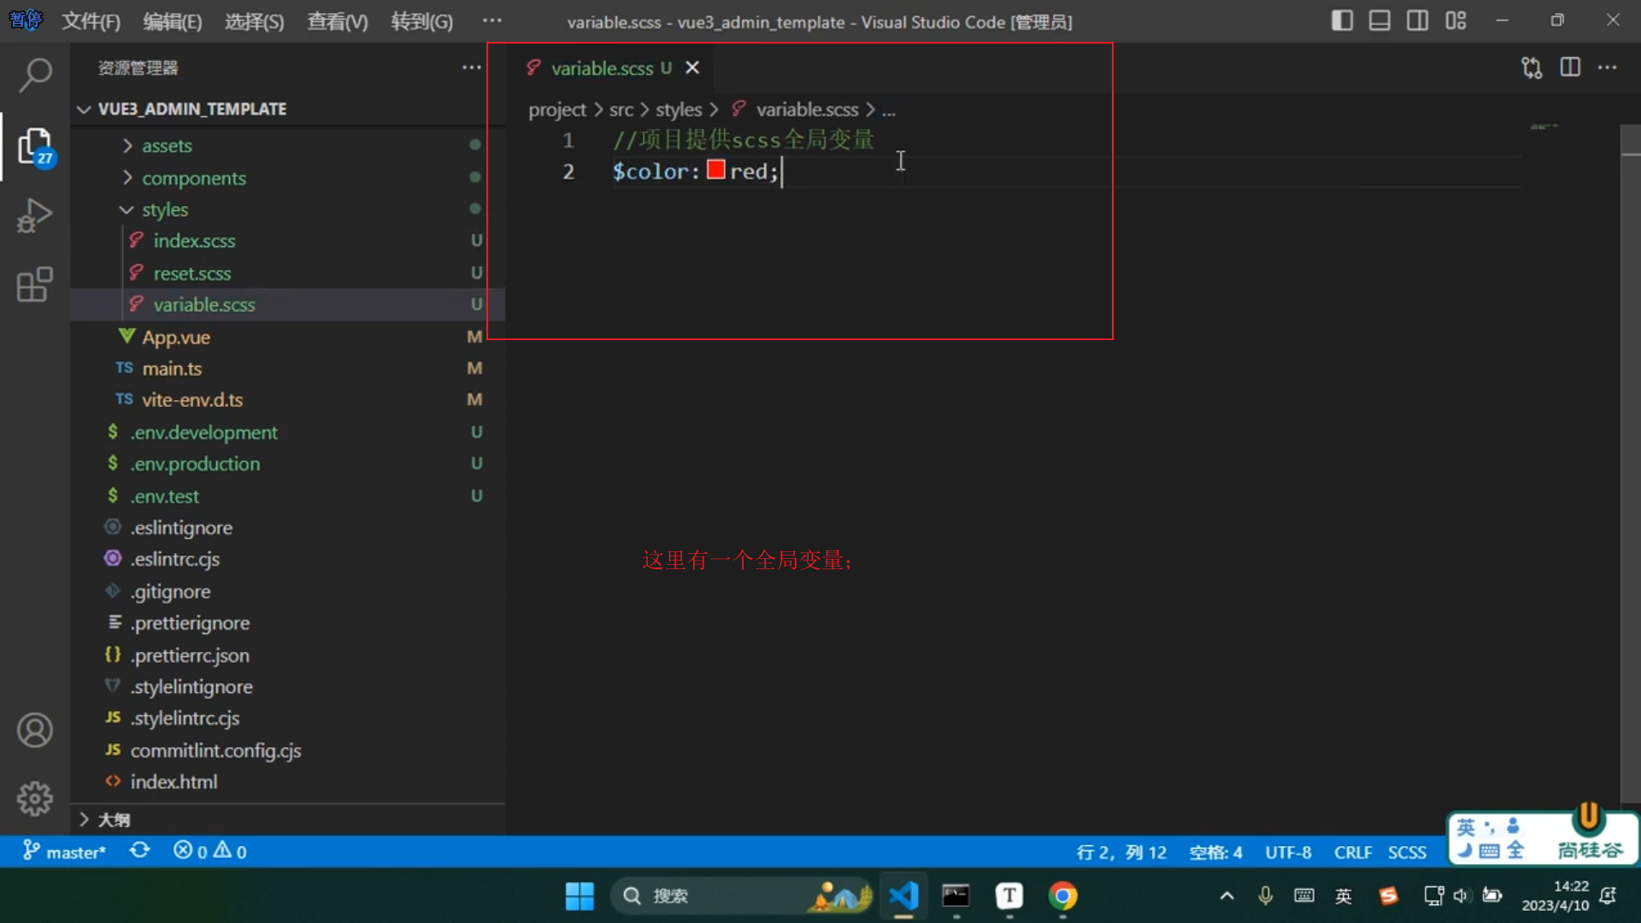1641x923 pixels.
Task: Change language mode SCSS
Action: click(x=1407, y=852)
